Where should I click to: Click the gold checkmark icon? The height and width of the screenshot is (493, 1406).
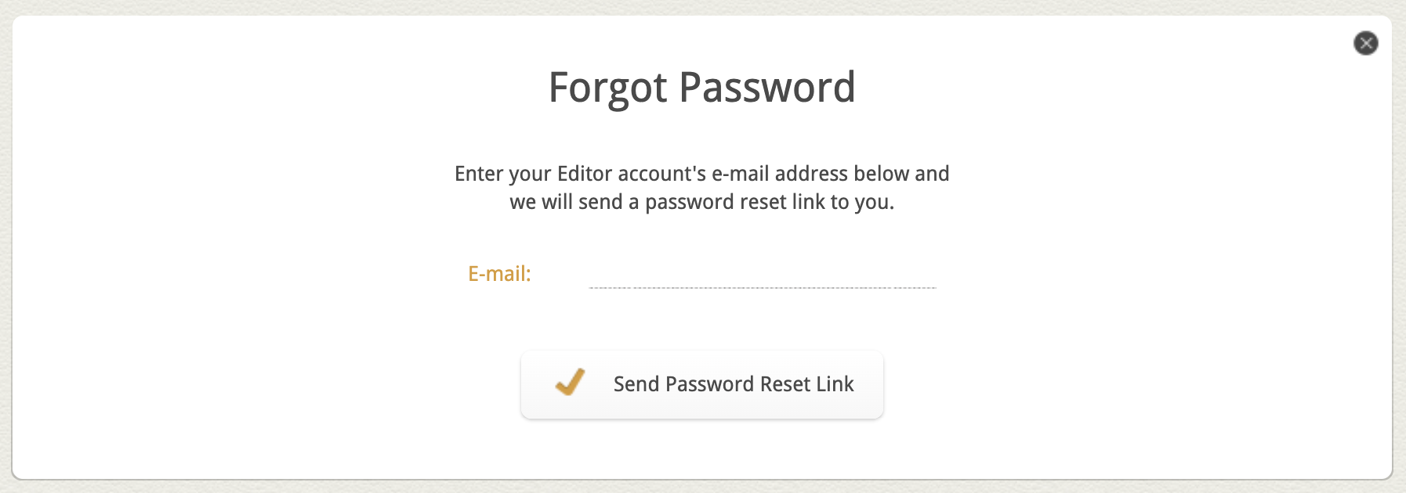(x=570, y=383)
